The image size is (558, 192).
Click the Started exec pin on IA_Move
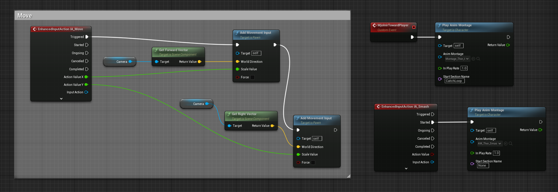coord(87,45)
